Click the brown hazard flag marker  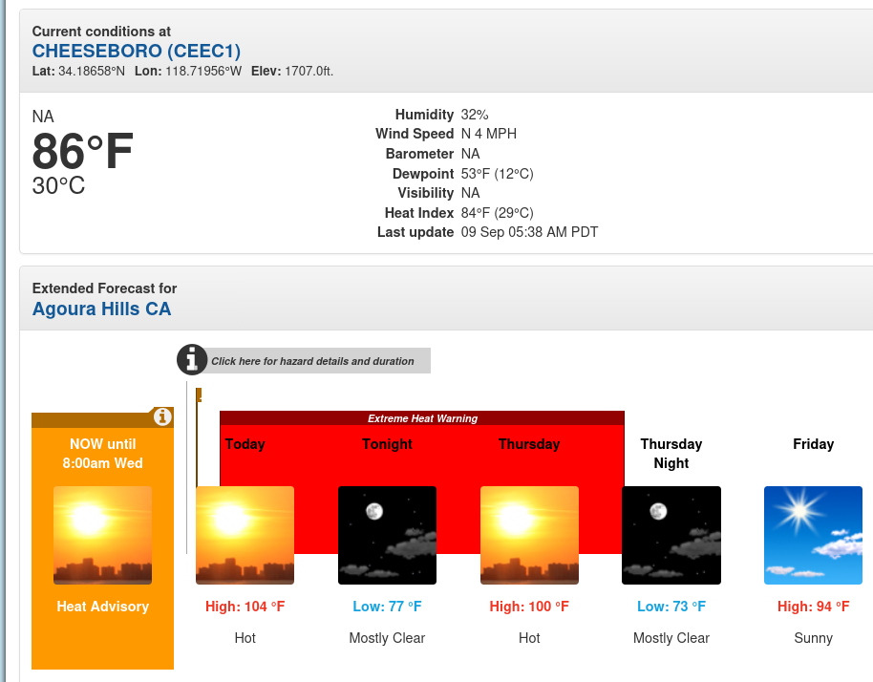pyautogui.click(x=199, y=394)
